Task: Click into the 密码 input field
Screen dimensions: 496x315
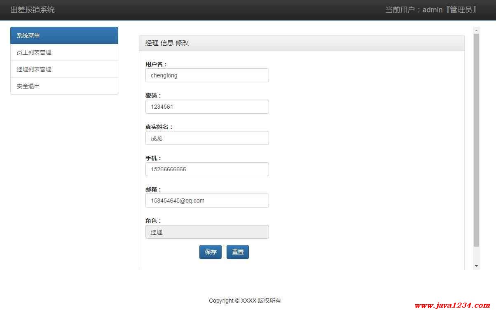Action: click(x=207, y=107)
